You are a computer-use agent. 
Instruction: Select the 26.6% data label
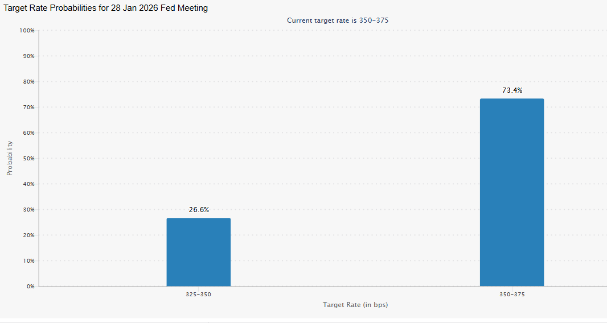click(x=199, y=210)
